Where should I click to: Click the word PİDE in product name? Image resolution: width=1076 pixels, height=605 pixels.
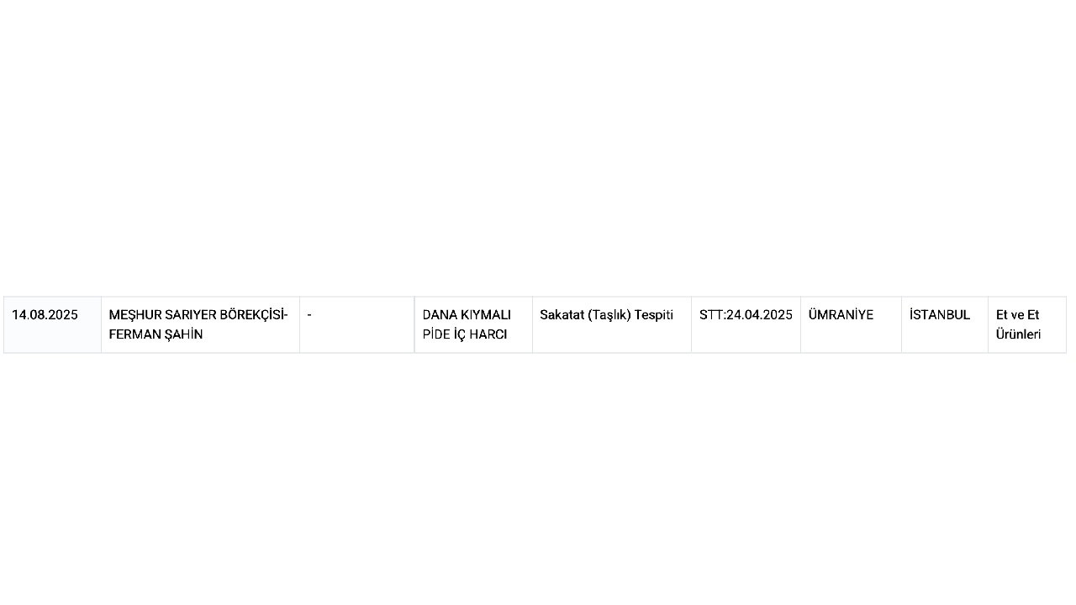(x=437, y=334)
